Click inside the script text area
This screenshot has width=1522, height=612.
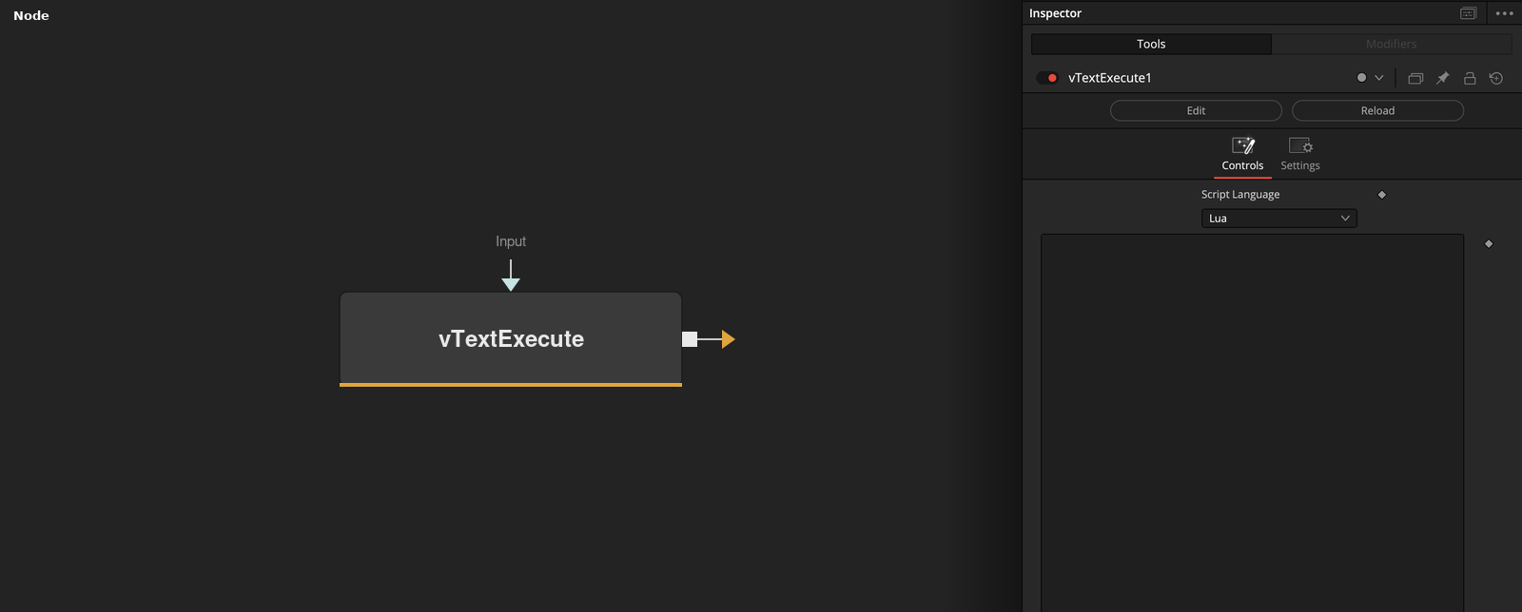point(1252,423)
